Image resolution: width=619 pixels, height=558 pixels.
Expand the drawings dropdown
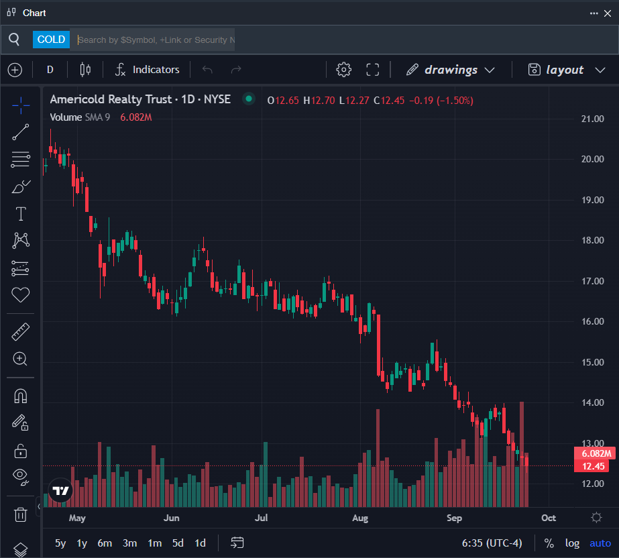click(451, 70)
